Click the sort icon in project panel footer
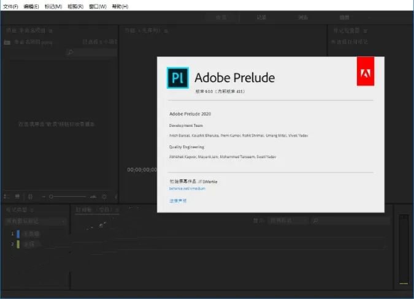This screenshot has height=299, width=414. [x=104, y=197]
